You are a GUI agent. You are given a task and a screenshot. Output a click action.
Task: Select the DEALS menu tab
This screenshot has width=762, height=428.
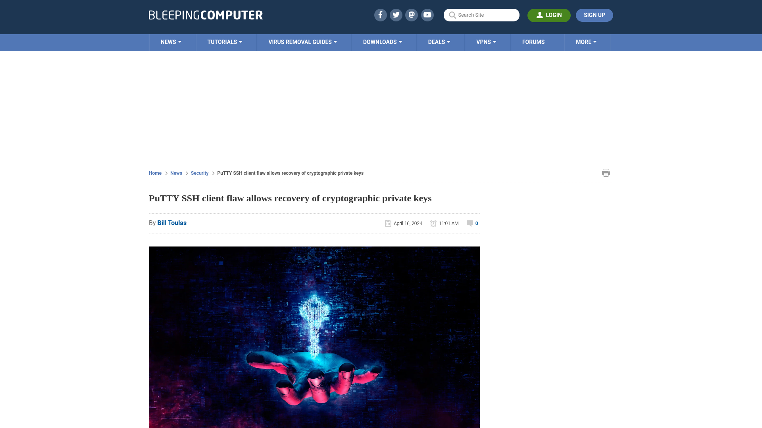(439, 42)
